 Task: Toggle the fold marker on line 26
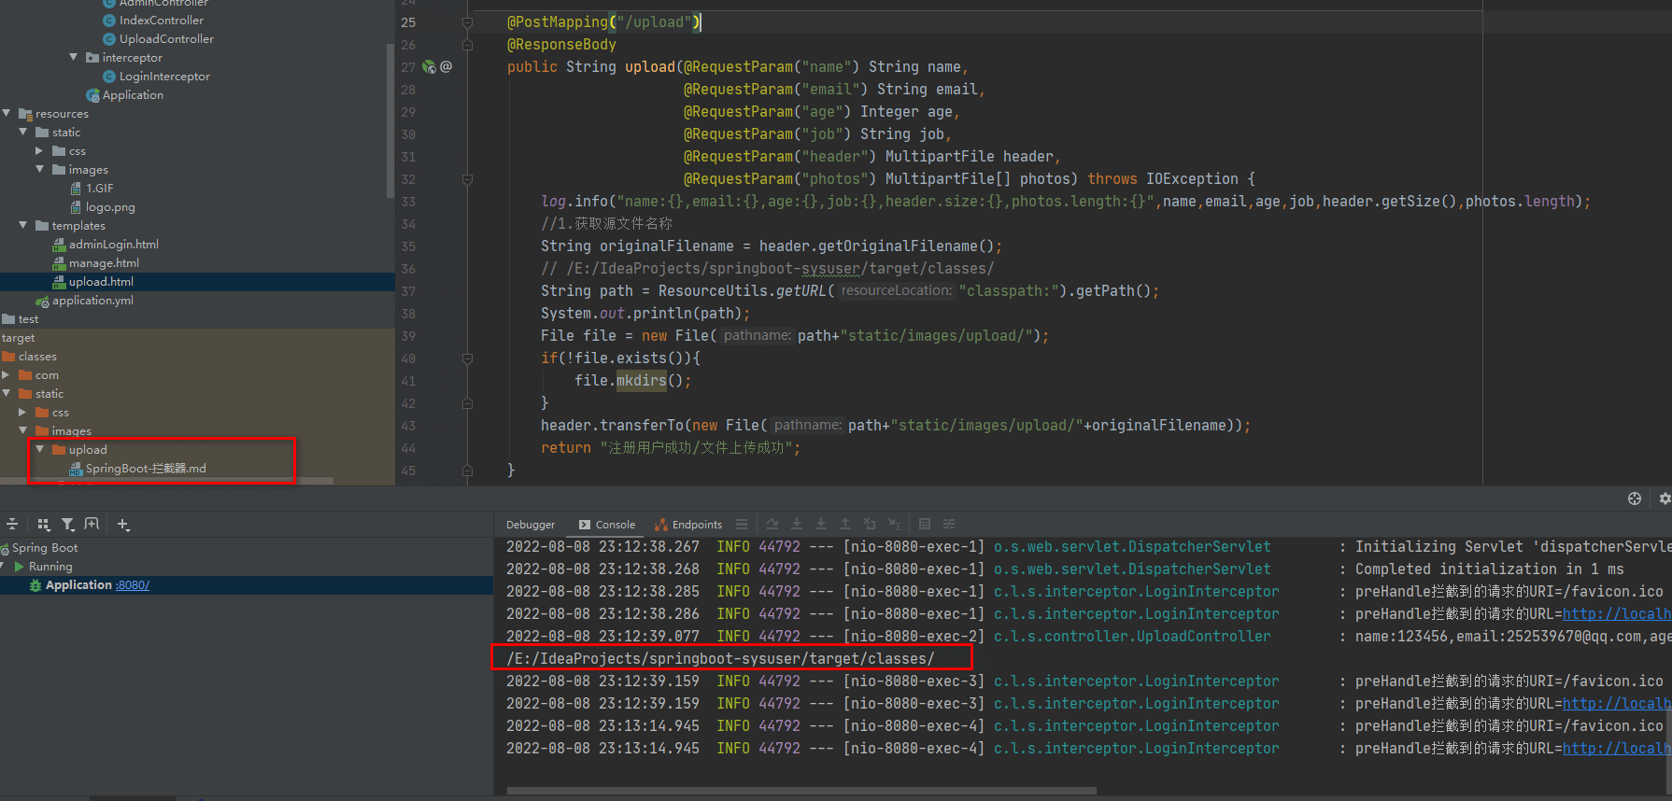point(467,45)
